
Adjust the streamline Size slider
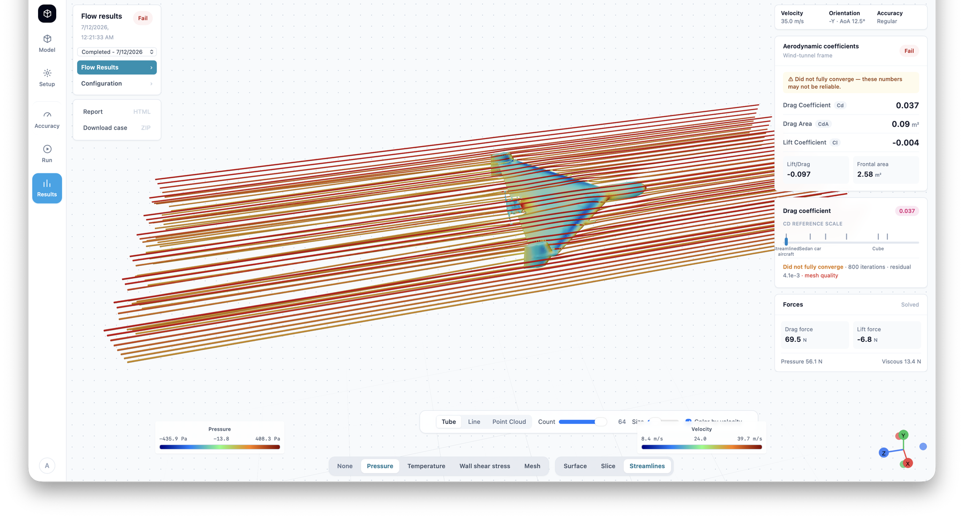coord(662,421)
